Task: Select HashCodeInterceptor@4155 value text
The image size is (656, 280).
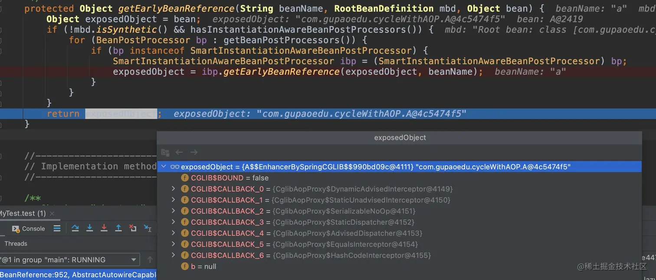Action: click(351, 255)
